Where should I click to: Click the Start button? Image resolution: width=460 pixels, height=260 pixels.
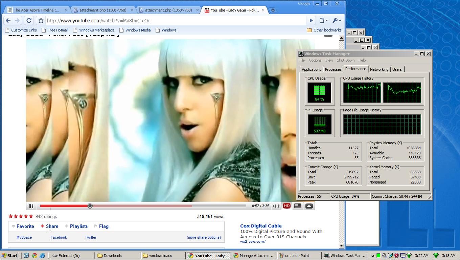pos(10,256)
